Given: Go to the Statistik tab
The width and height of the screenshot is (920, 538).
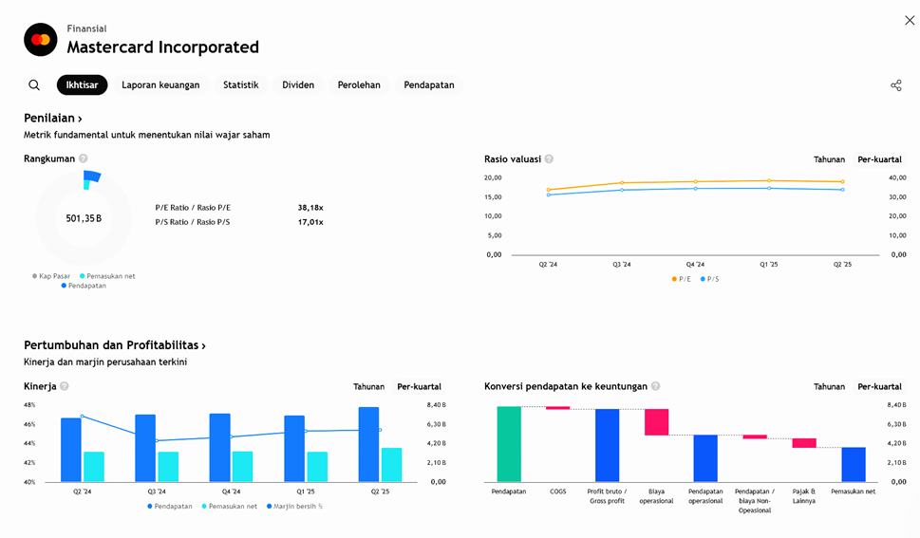Looking at the screenshot, I should pyautogui.click(x=240, y=85).
